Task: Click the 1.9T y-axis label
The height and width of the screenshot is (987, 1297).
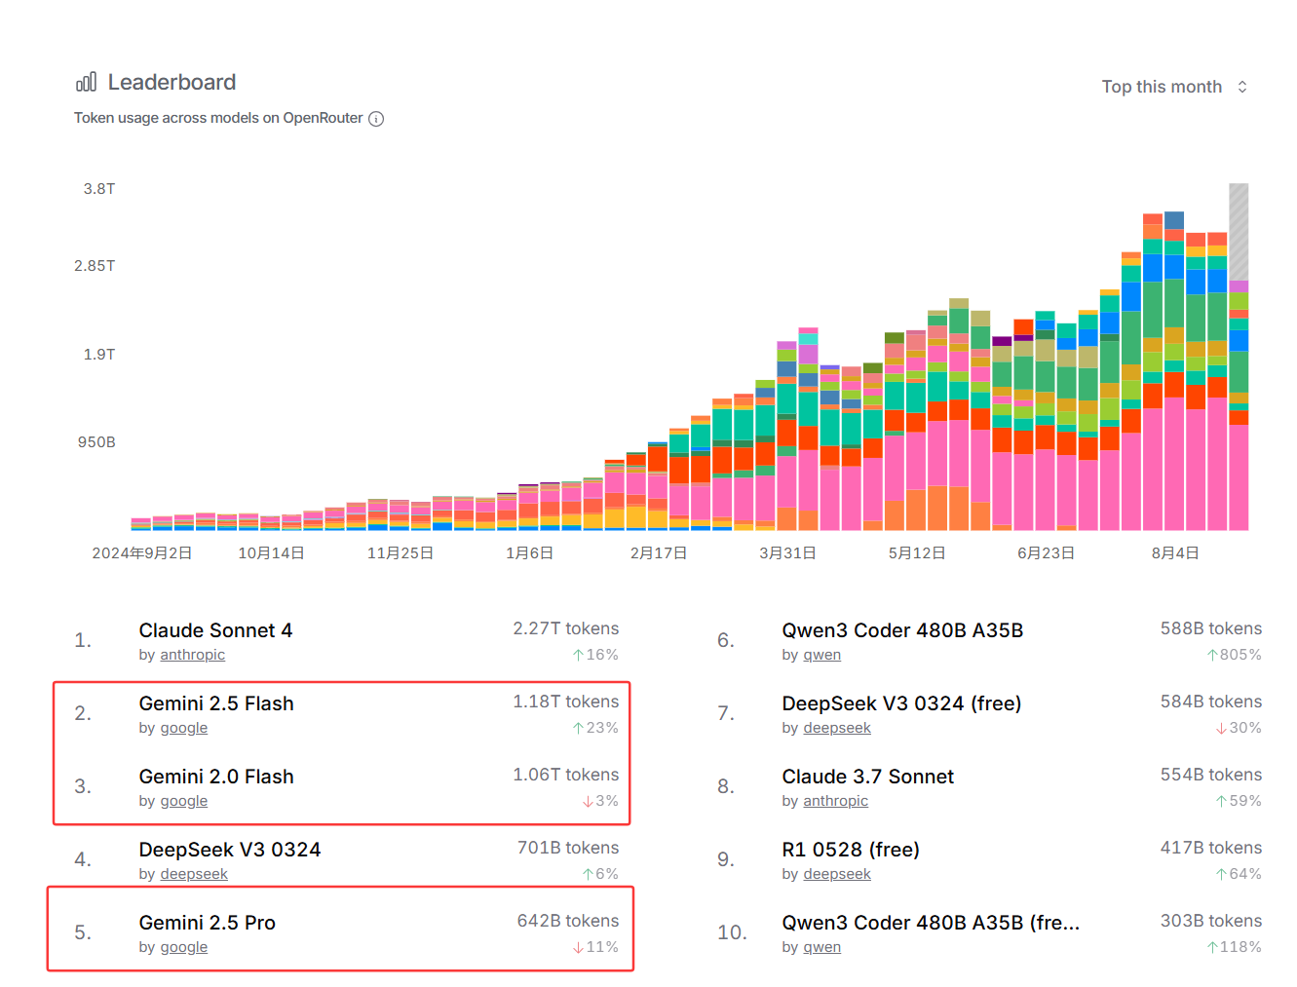Action: [99, 355]
